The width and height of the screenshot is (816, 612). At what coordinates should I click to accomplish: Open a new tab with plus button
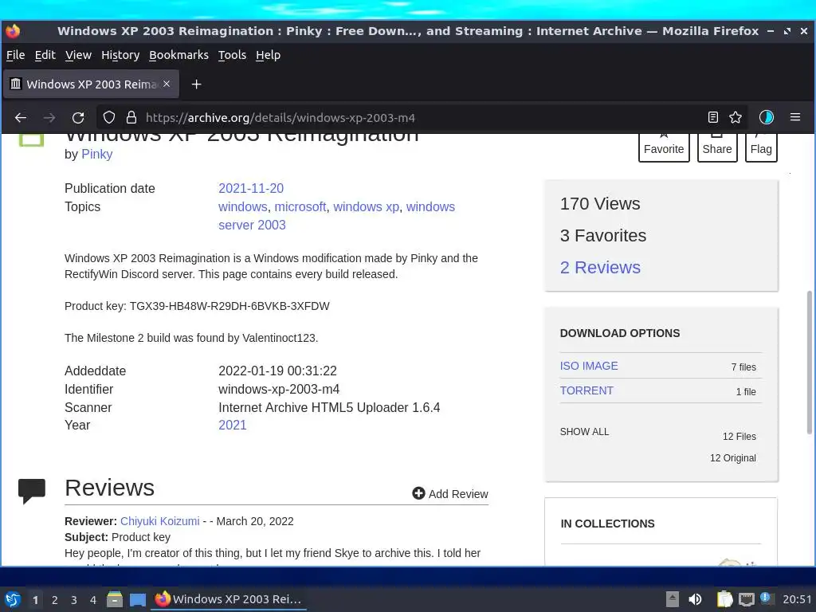coord(196,84)
